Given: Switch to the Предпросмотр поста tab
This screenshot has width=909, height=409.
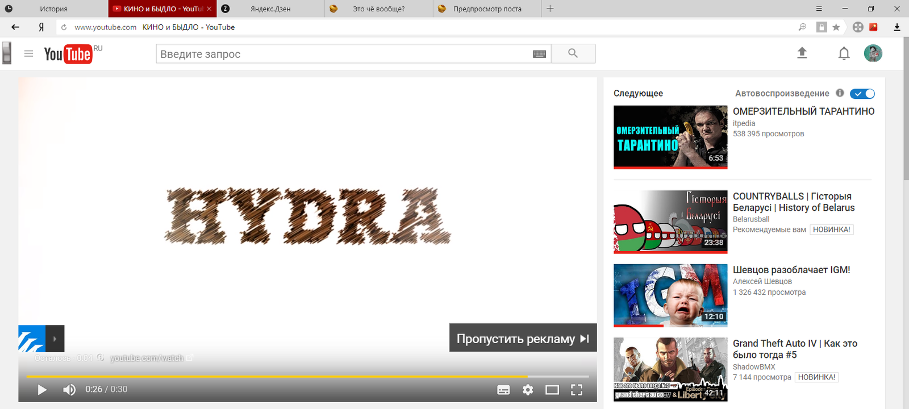Looking at the screenshot, I should [x=487, y=9].
